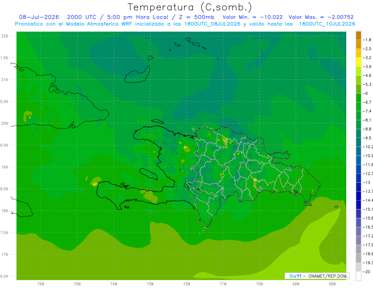Click the '-20' legend value
This screenshot has height=288, width=373.
[367, 272]
